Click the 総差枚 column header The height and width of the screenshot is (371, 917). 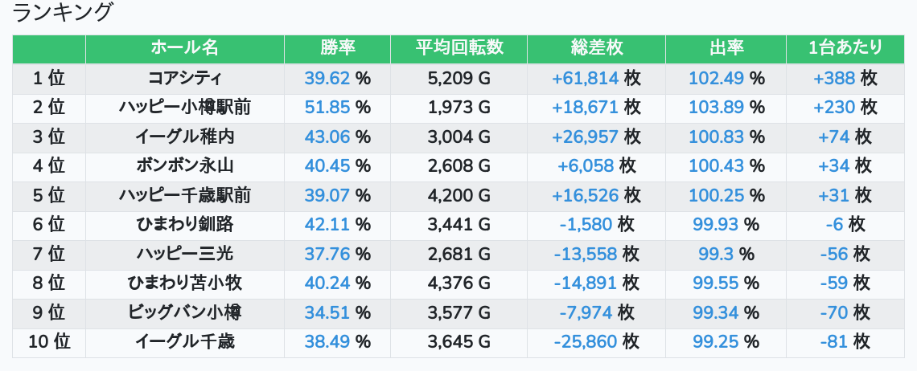pyautogui.click(x=596, y=48)
